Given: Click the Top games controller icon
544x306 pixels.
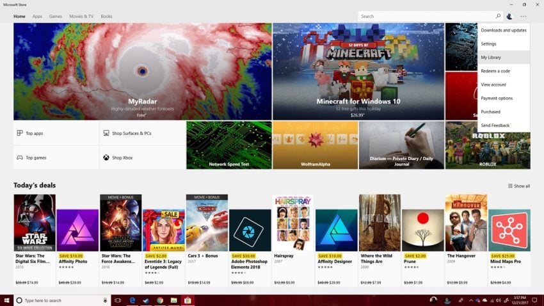Looking at the screenshot, I should (x=20, y=157).
